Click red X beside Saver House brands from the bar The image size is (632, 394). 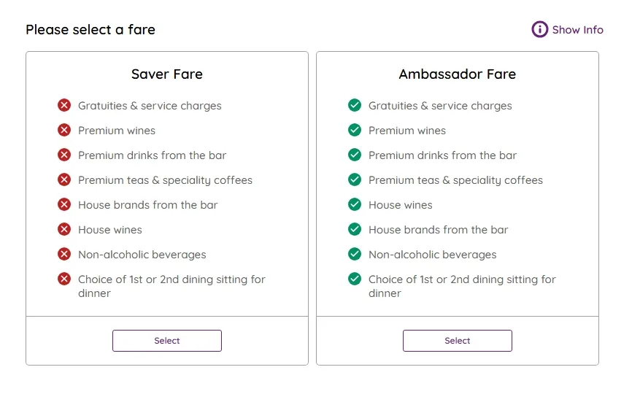click(64, 205)
